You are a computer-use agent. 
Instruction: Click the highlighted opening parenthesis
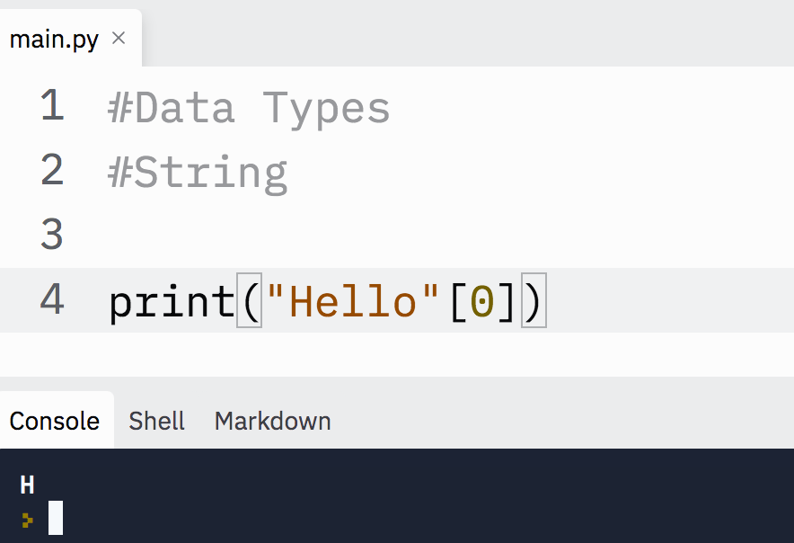tap(250, 300)
